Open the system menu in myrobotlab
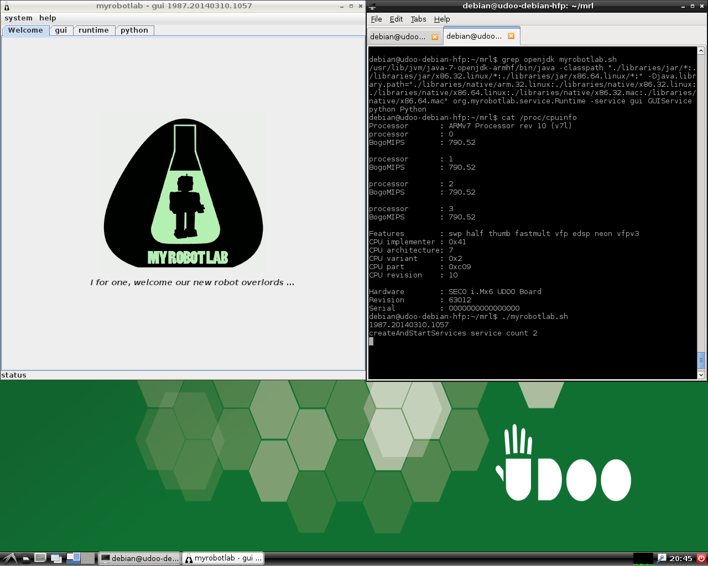 click(x=18, y=18)
